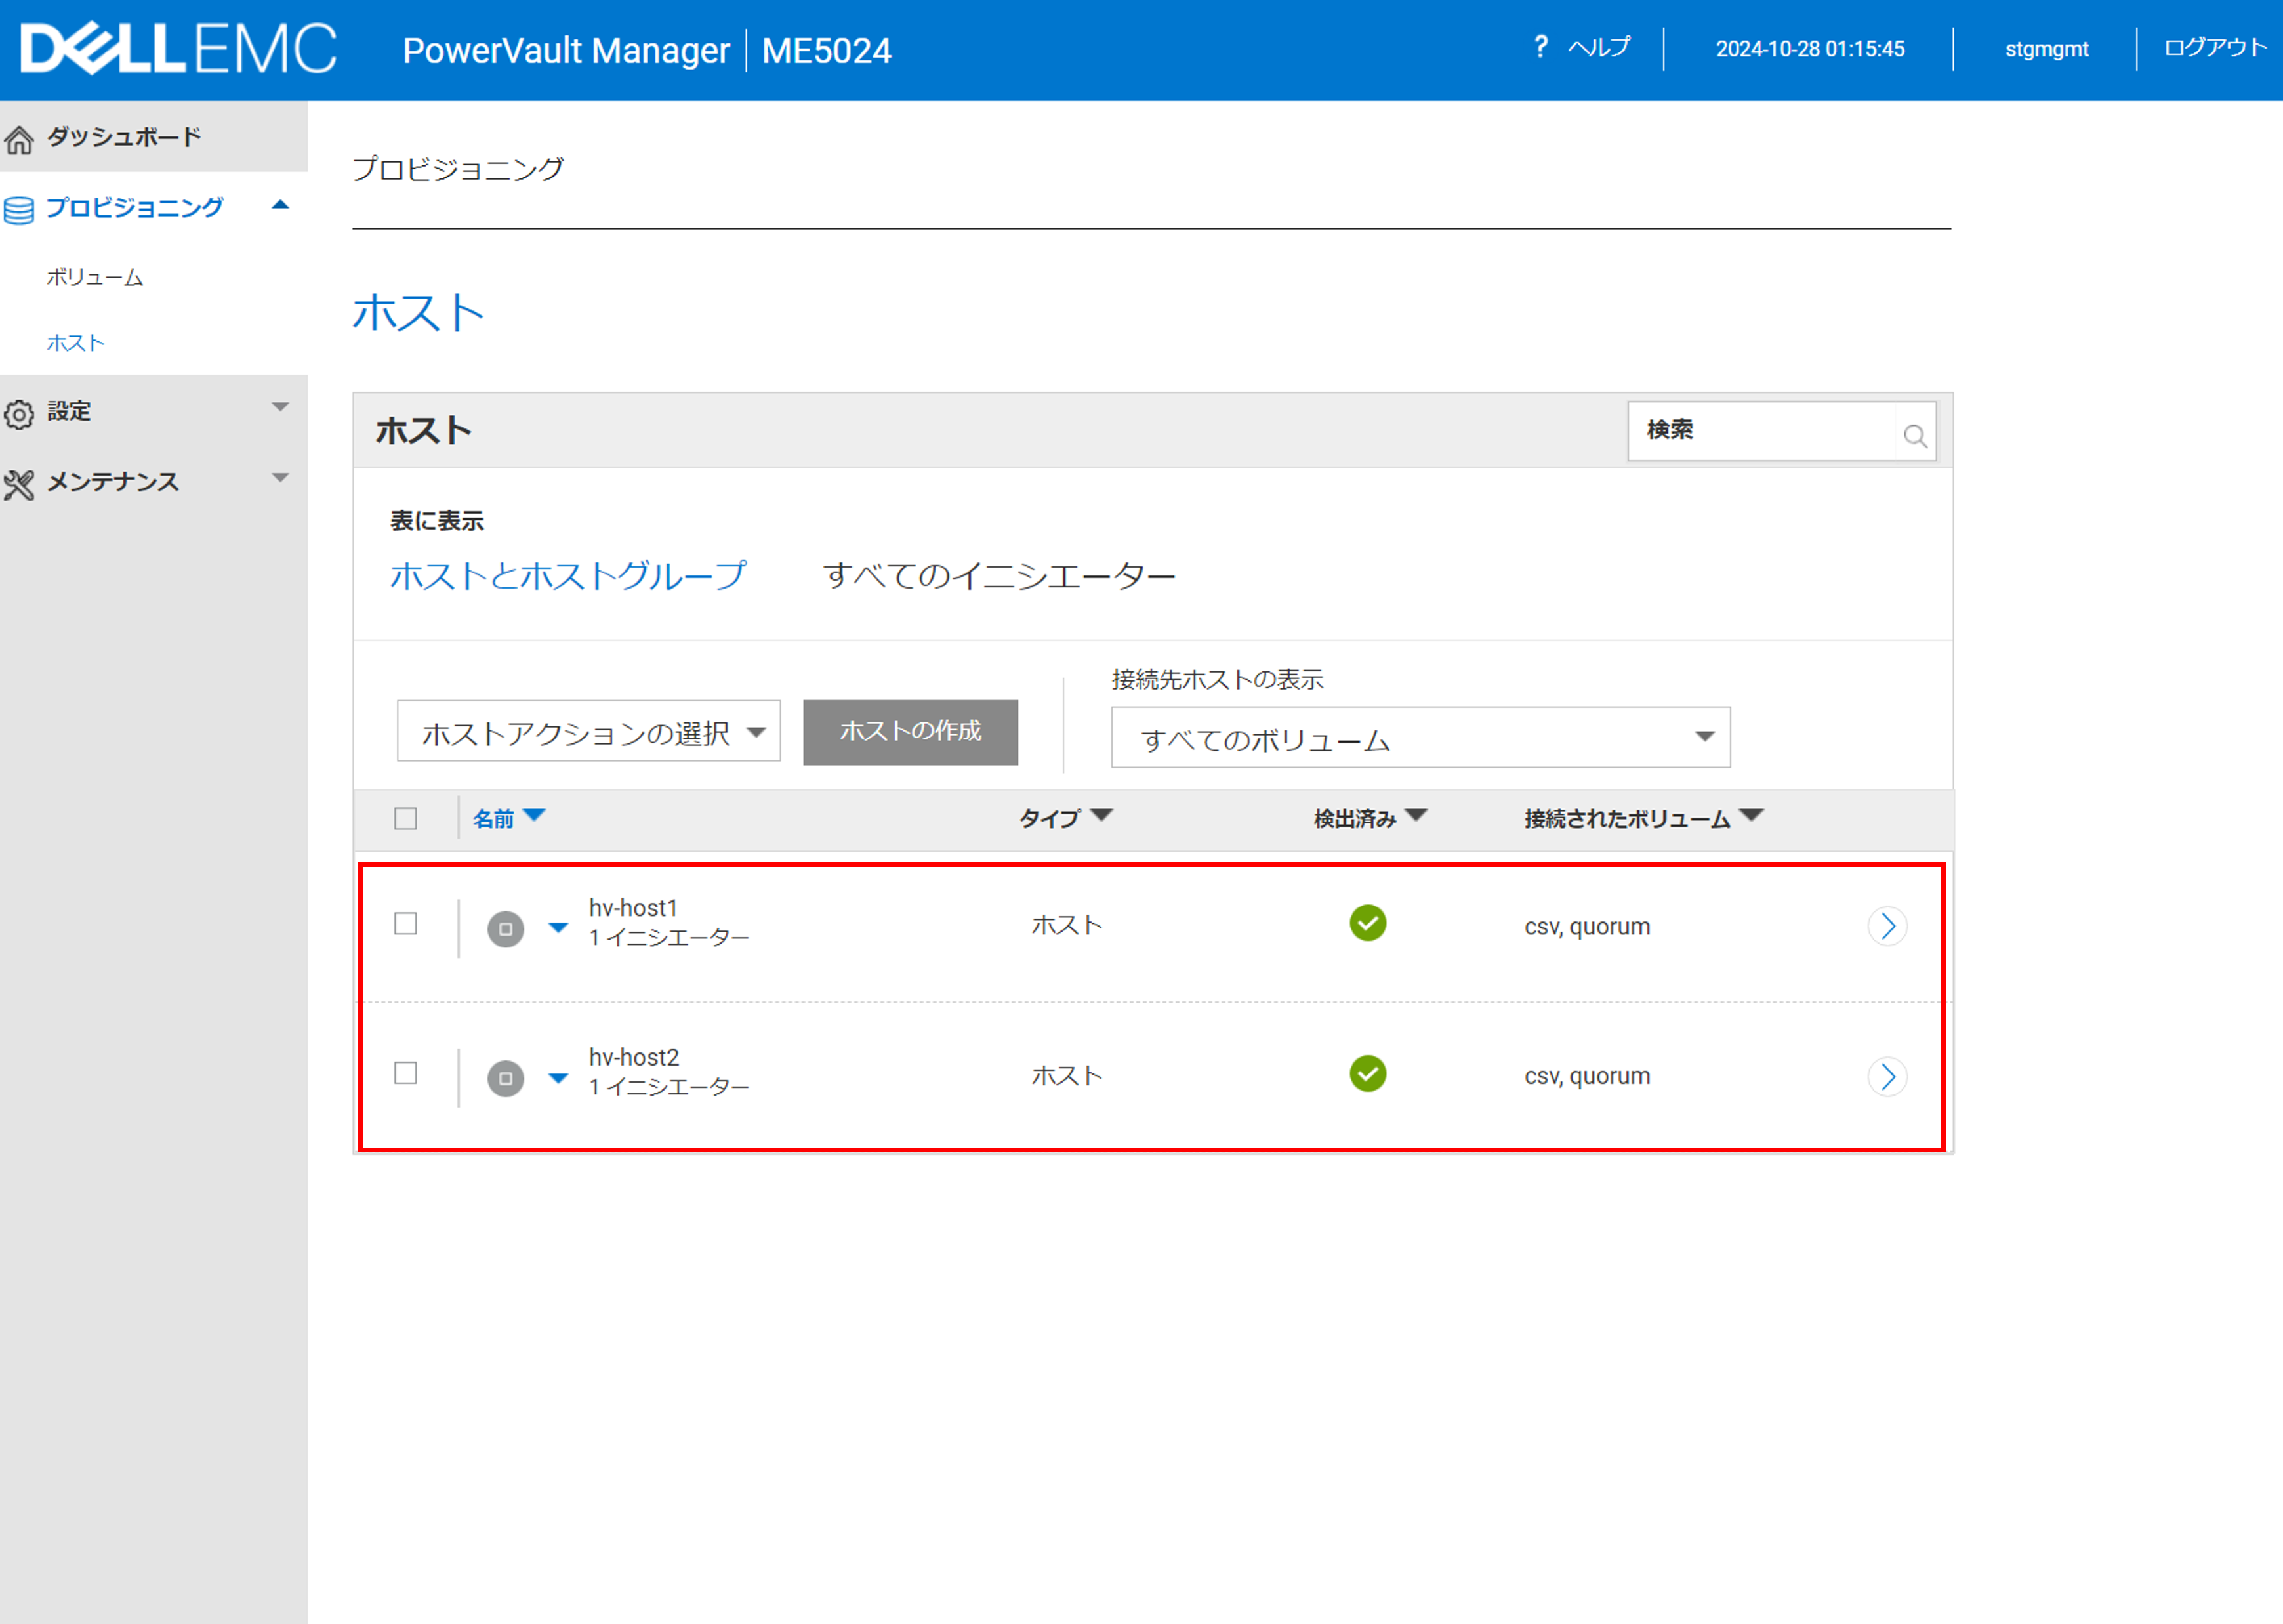2283x1624 pixels.
Task: Click hv-host2 gray host icon
Action: (x=504, y=1078)
